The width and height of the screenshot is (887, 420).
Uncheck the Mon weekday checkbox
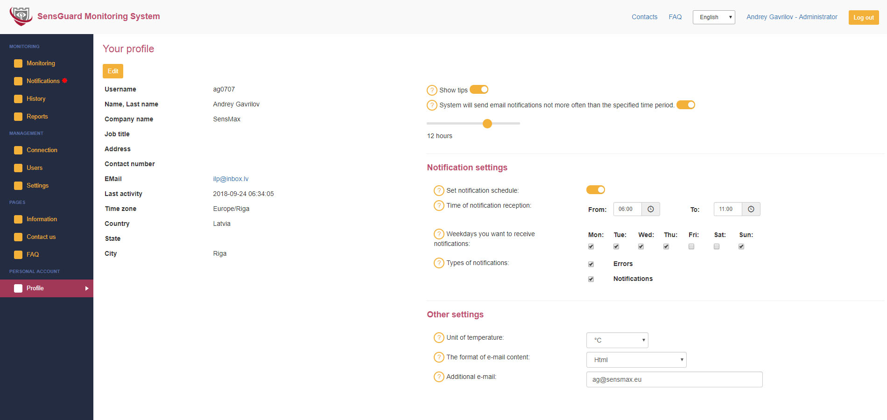pyautogui.click(x=591, y=246)
